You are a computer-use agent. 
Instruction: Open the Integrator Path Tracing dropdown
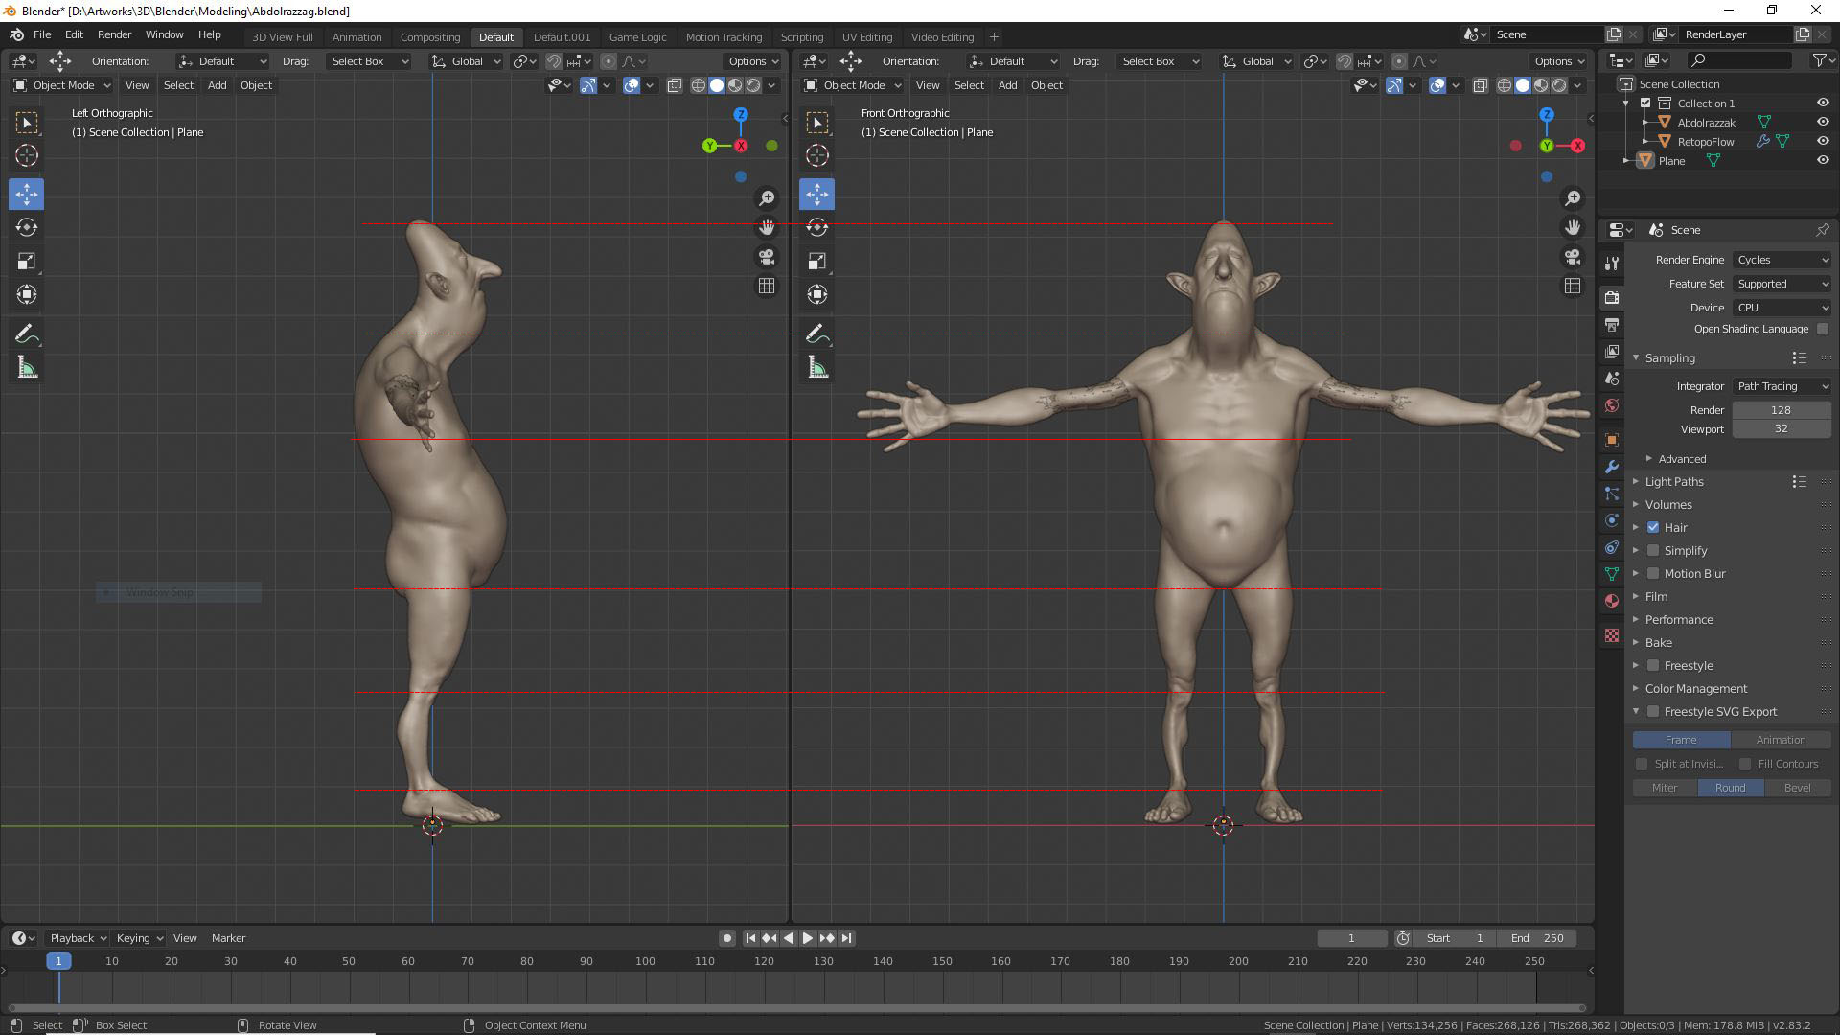[x=1782, y=386]
